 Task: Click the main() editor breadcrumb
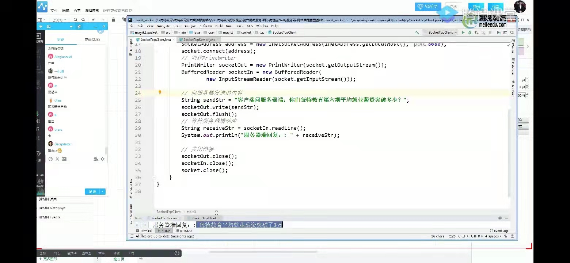[191, 212]
